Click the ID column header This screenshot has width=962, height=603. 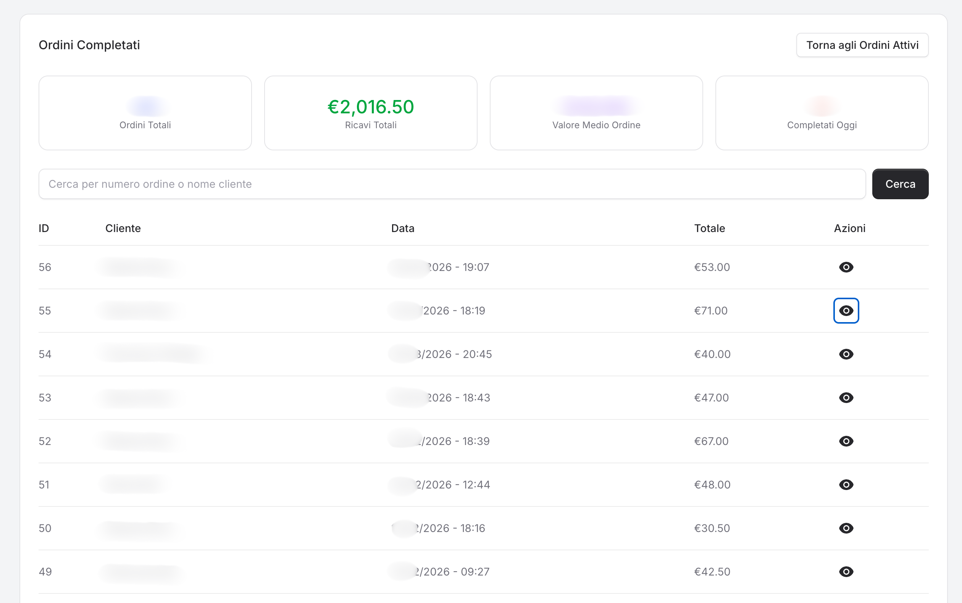tap(44, 228)
